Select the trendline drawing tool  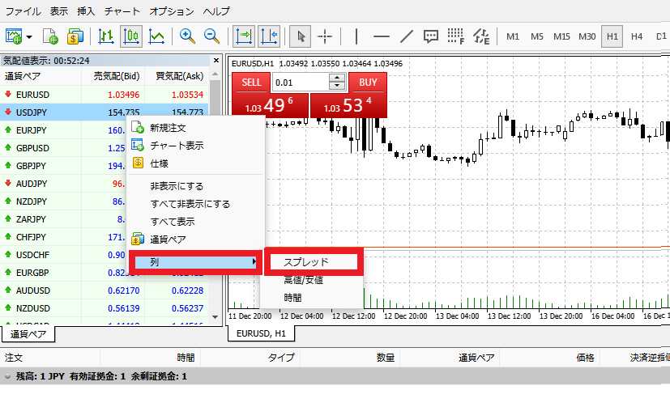point(408,36)
